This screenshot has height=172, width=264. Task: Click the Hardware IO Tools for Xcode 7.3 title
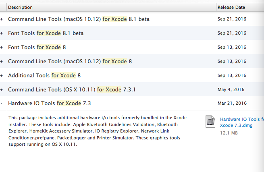[49, 104]
